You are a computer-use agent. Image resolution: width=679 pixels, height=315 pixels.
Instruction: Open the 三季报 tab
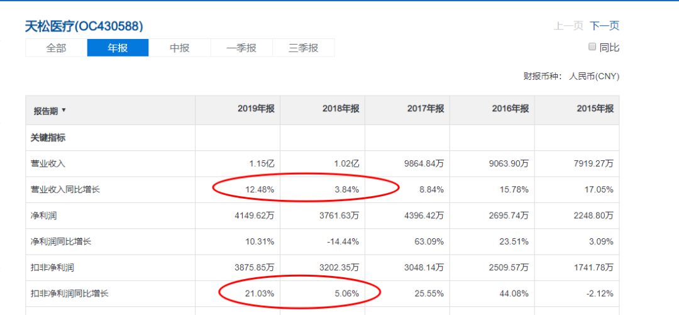pos(303,48)
